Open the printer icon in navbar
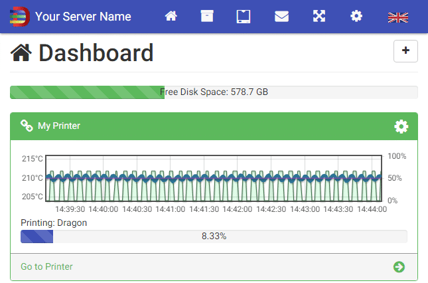 [x=244, y=17]
